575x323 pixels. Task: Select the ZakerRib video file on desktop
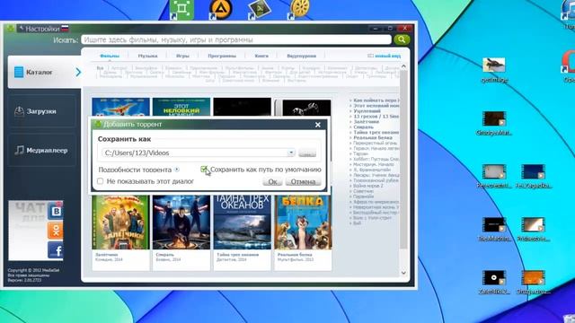[x=494, y=283]
